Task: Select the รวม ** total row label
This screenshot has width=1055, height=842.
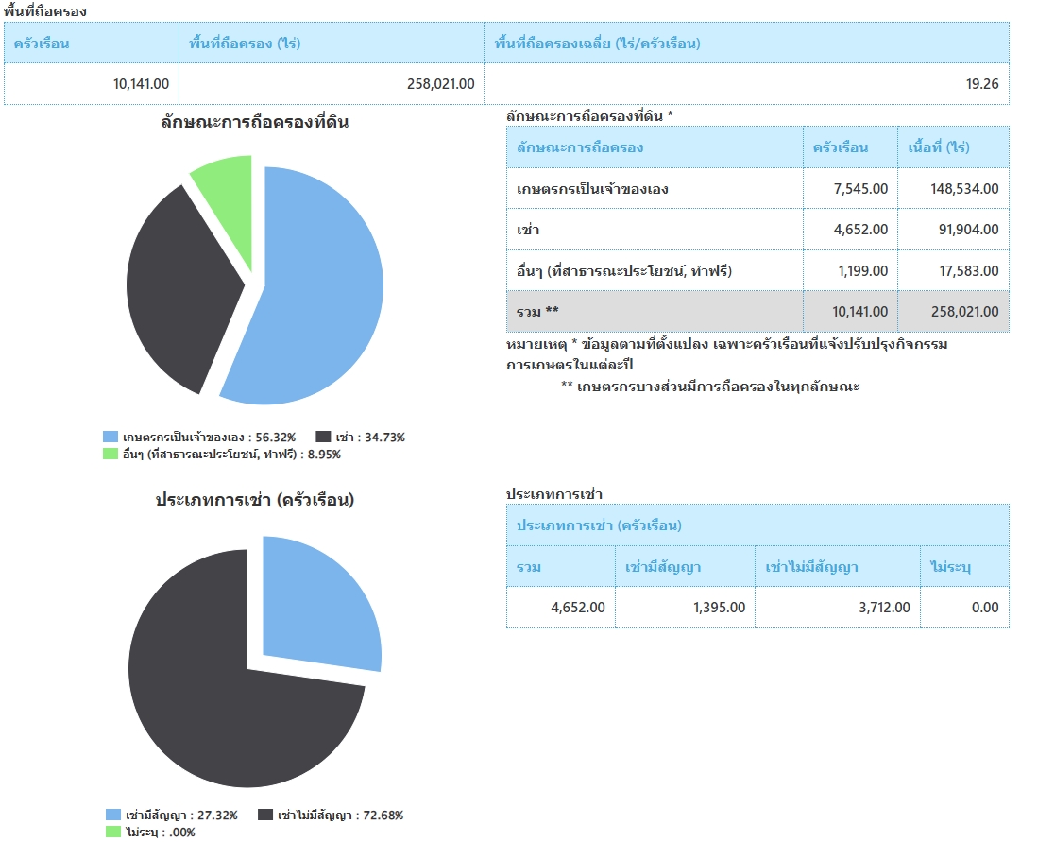Action: click(538, 312)
